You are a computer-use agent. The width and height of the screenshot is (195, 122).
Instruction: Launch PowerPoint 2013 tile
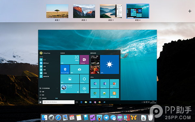tap(114, 84)
